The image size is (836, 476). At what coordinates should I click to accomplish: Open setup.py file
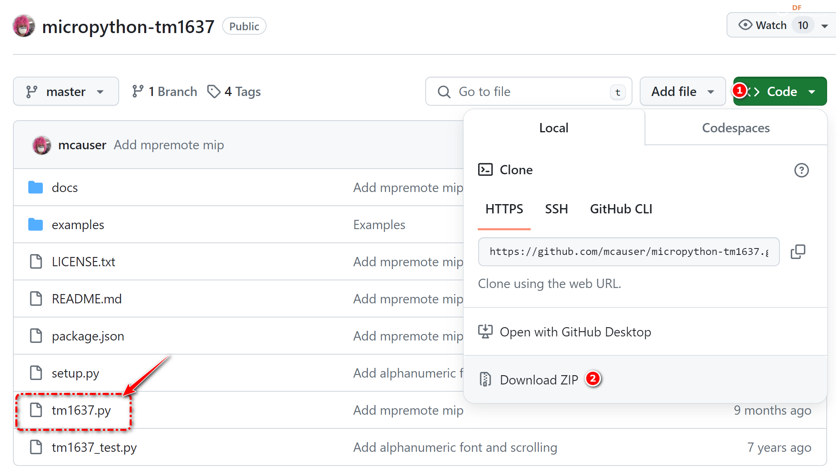(x=76, y=373)
